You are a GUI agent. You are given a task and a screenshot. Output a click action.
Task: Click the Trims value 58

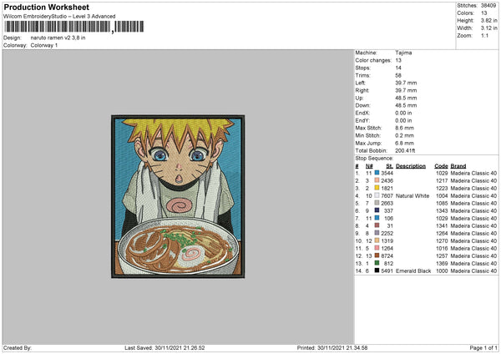point(398,75)
